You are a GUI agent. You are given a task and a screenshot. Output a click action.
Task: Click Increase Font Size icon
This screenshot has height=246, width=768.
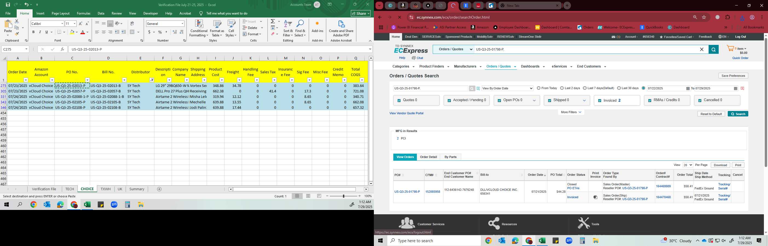pyautogui.click(x=80, y=24)
